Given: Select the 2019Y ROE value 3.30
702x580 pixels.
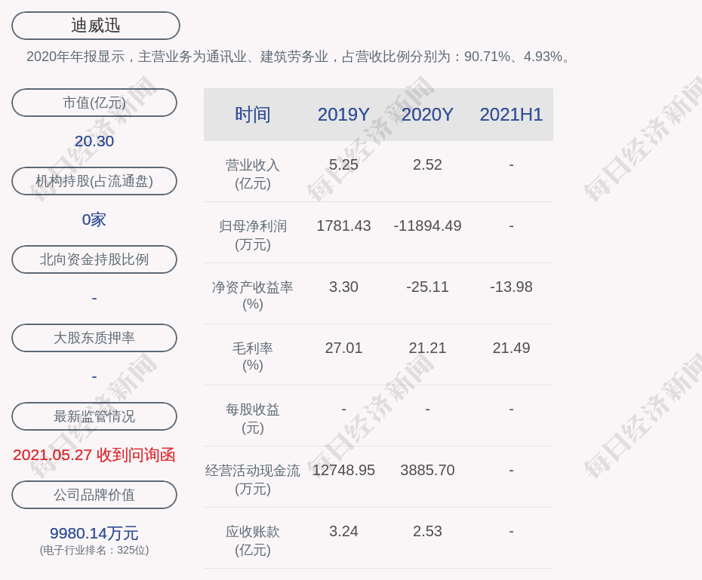Looking at the screenshot, I should [343, 287].
